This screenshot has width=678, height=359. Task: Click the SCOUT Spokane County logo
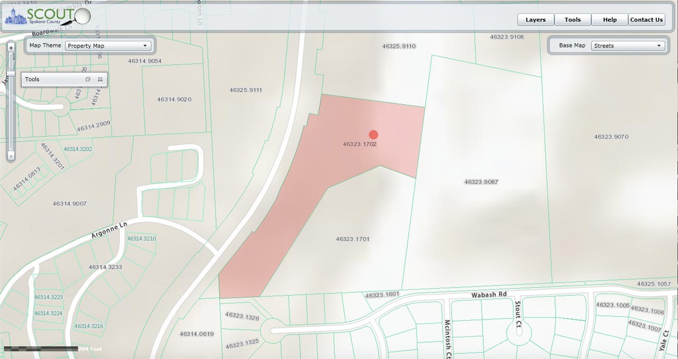click(48, 17)
